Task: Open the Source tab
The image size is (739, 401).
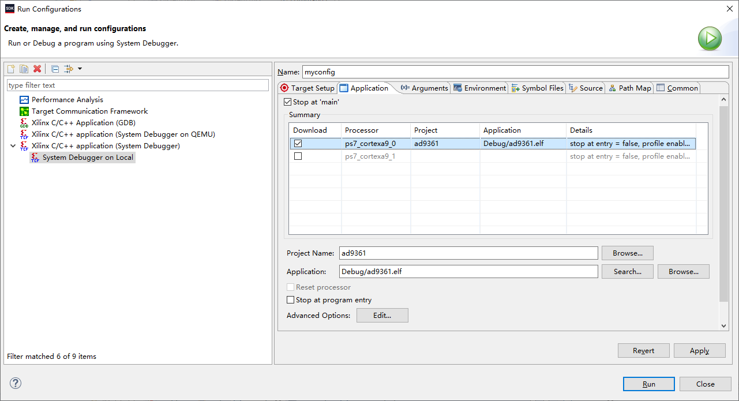Action: (x=586, y=88)
